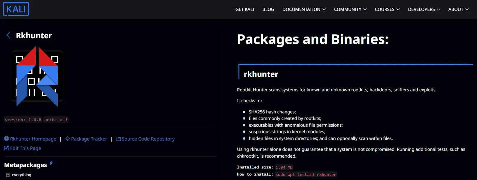Expand the COURSES dropdown menu
Screen dimensions: 477x180
point(387,9)
